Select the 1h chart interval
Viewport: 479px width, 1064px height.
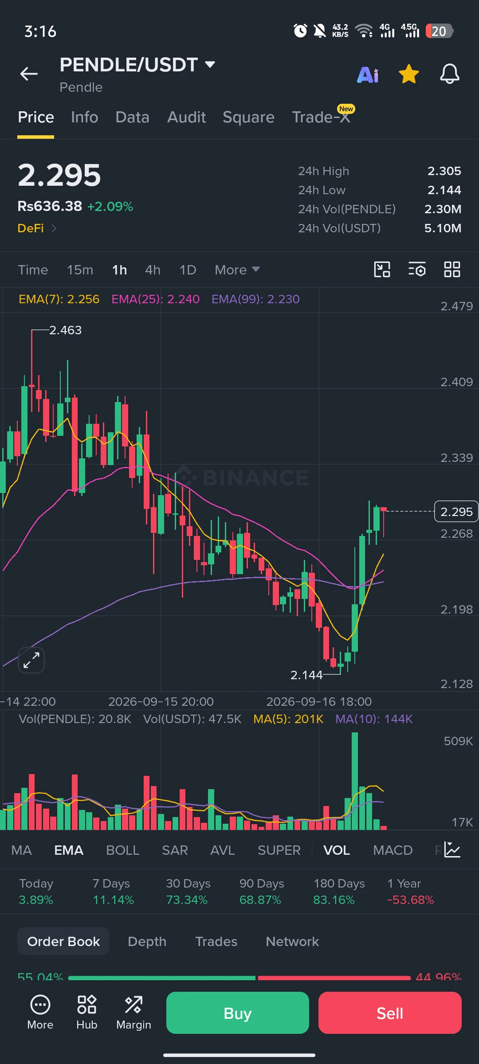pyautogui.click(x=119, y=270)
